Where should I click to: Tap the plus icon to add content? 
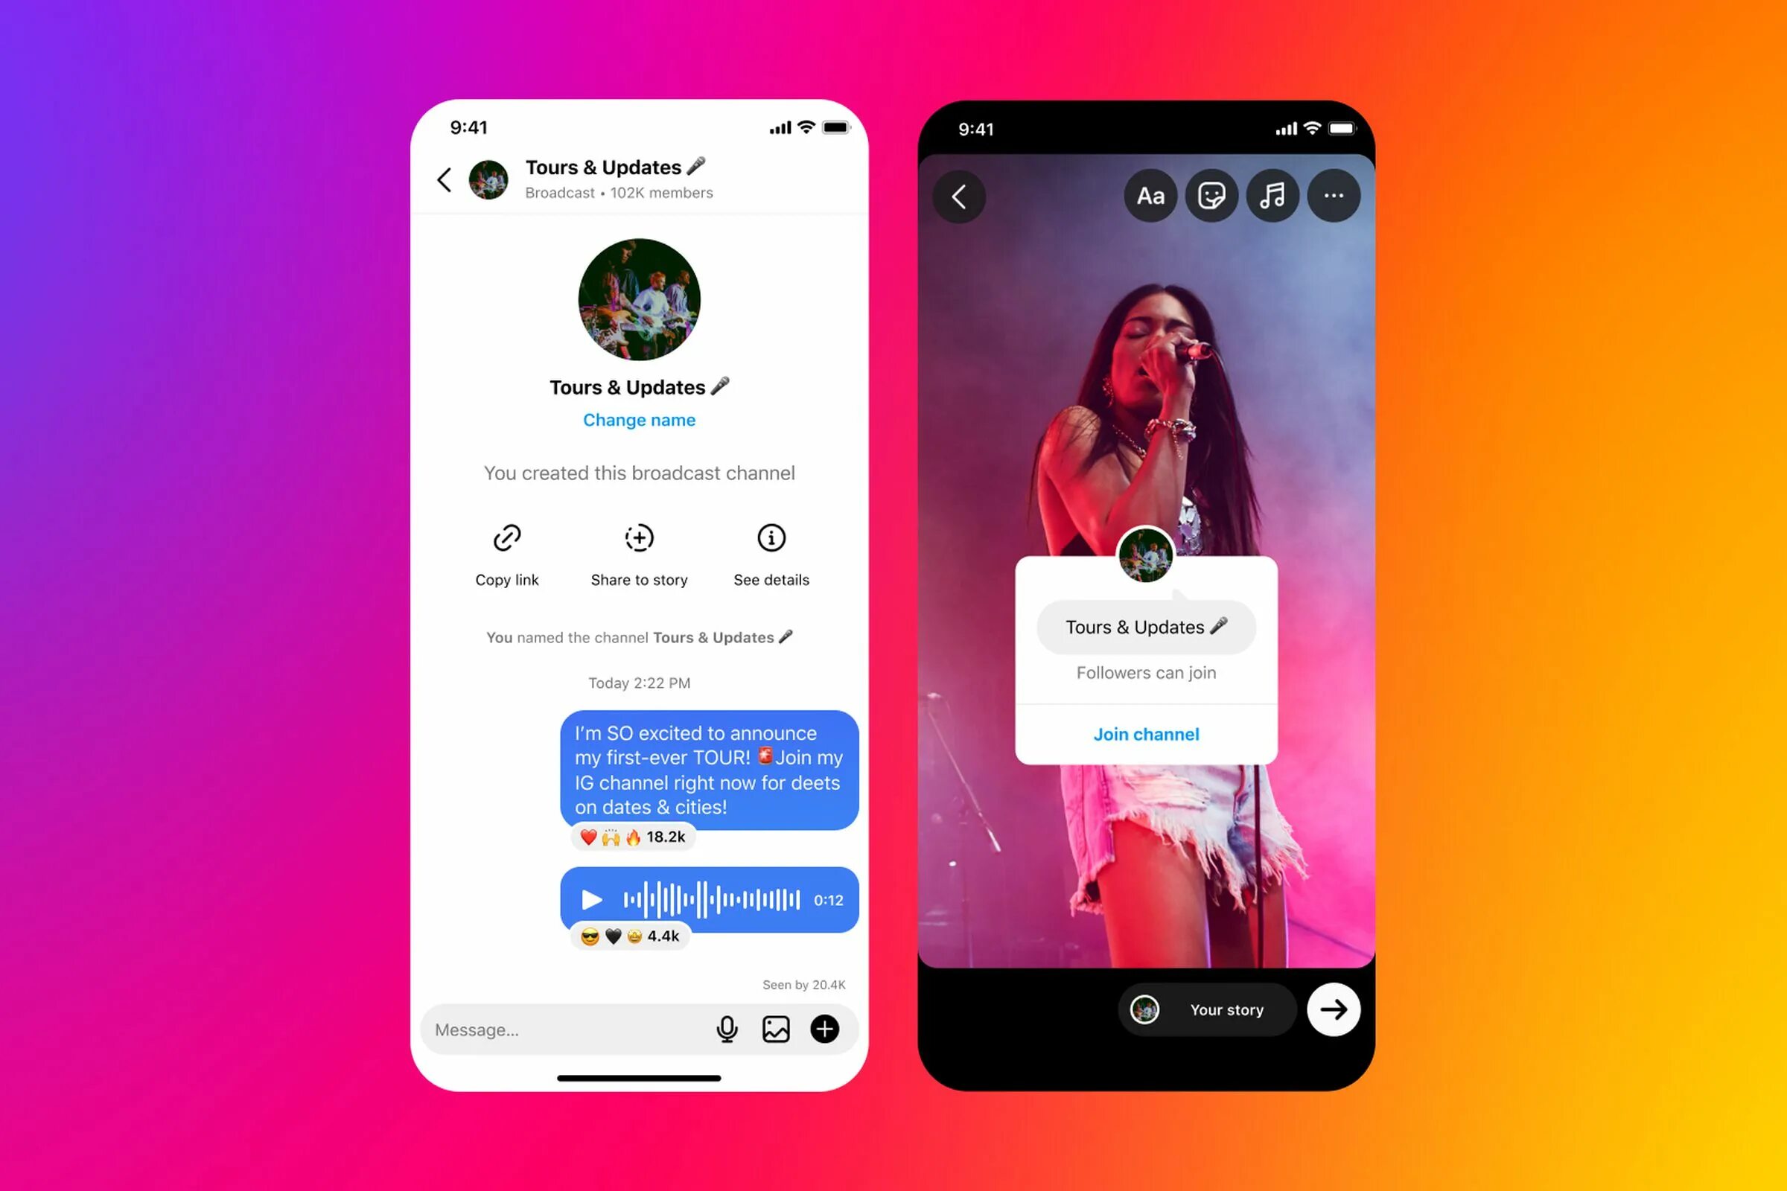[x=826, y=1029]
